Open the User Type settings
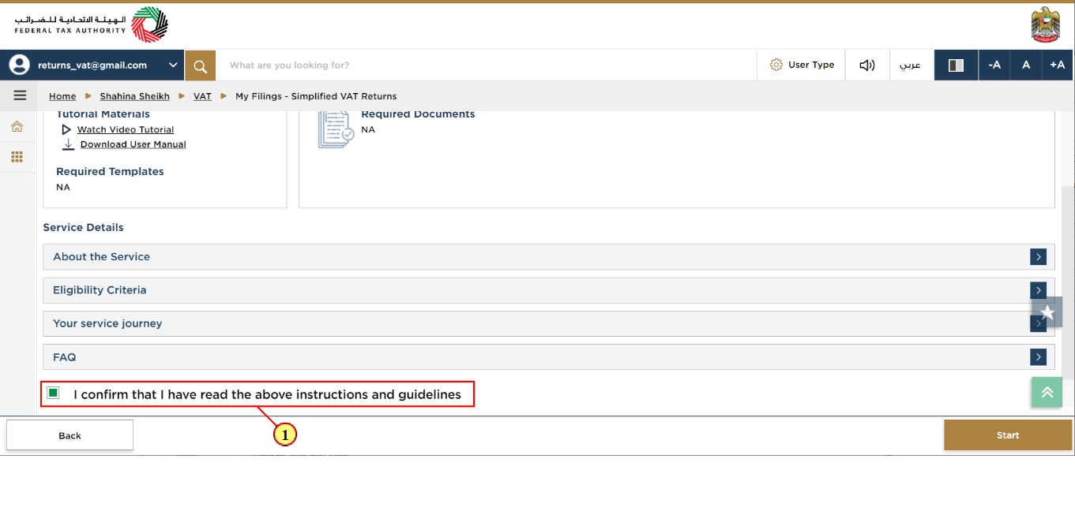The width and height of the screenshot is (1075, 511). pyautogui.click(x=802, y=65)
